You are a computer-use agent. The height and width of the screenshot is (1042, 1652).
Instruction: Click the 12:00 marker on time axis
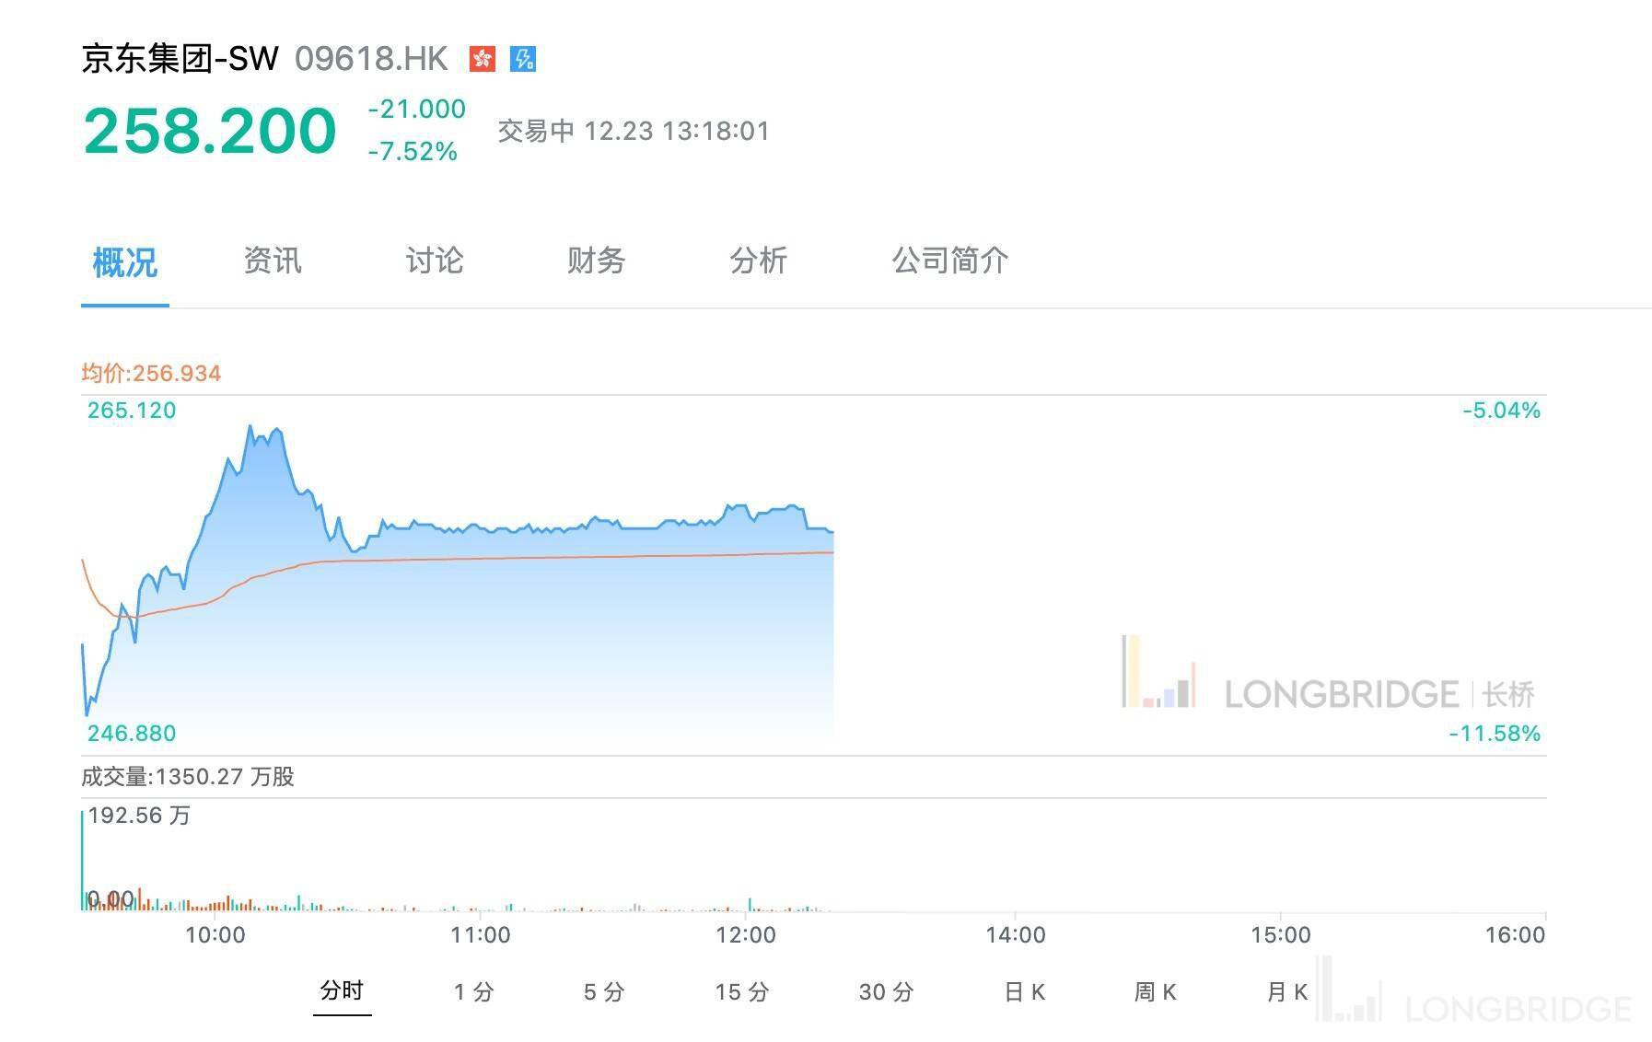[745, 935]
